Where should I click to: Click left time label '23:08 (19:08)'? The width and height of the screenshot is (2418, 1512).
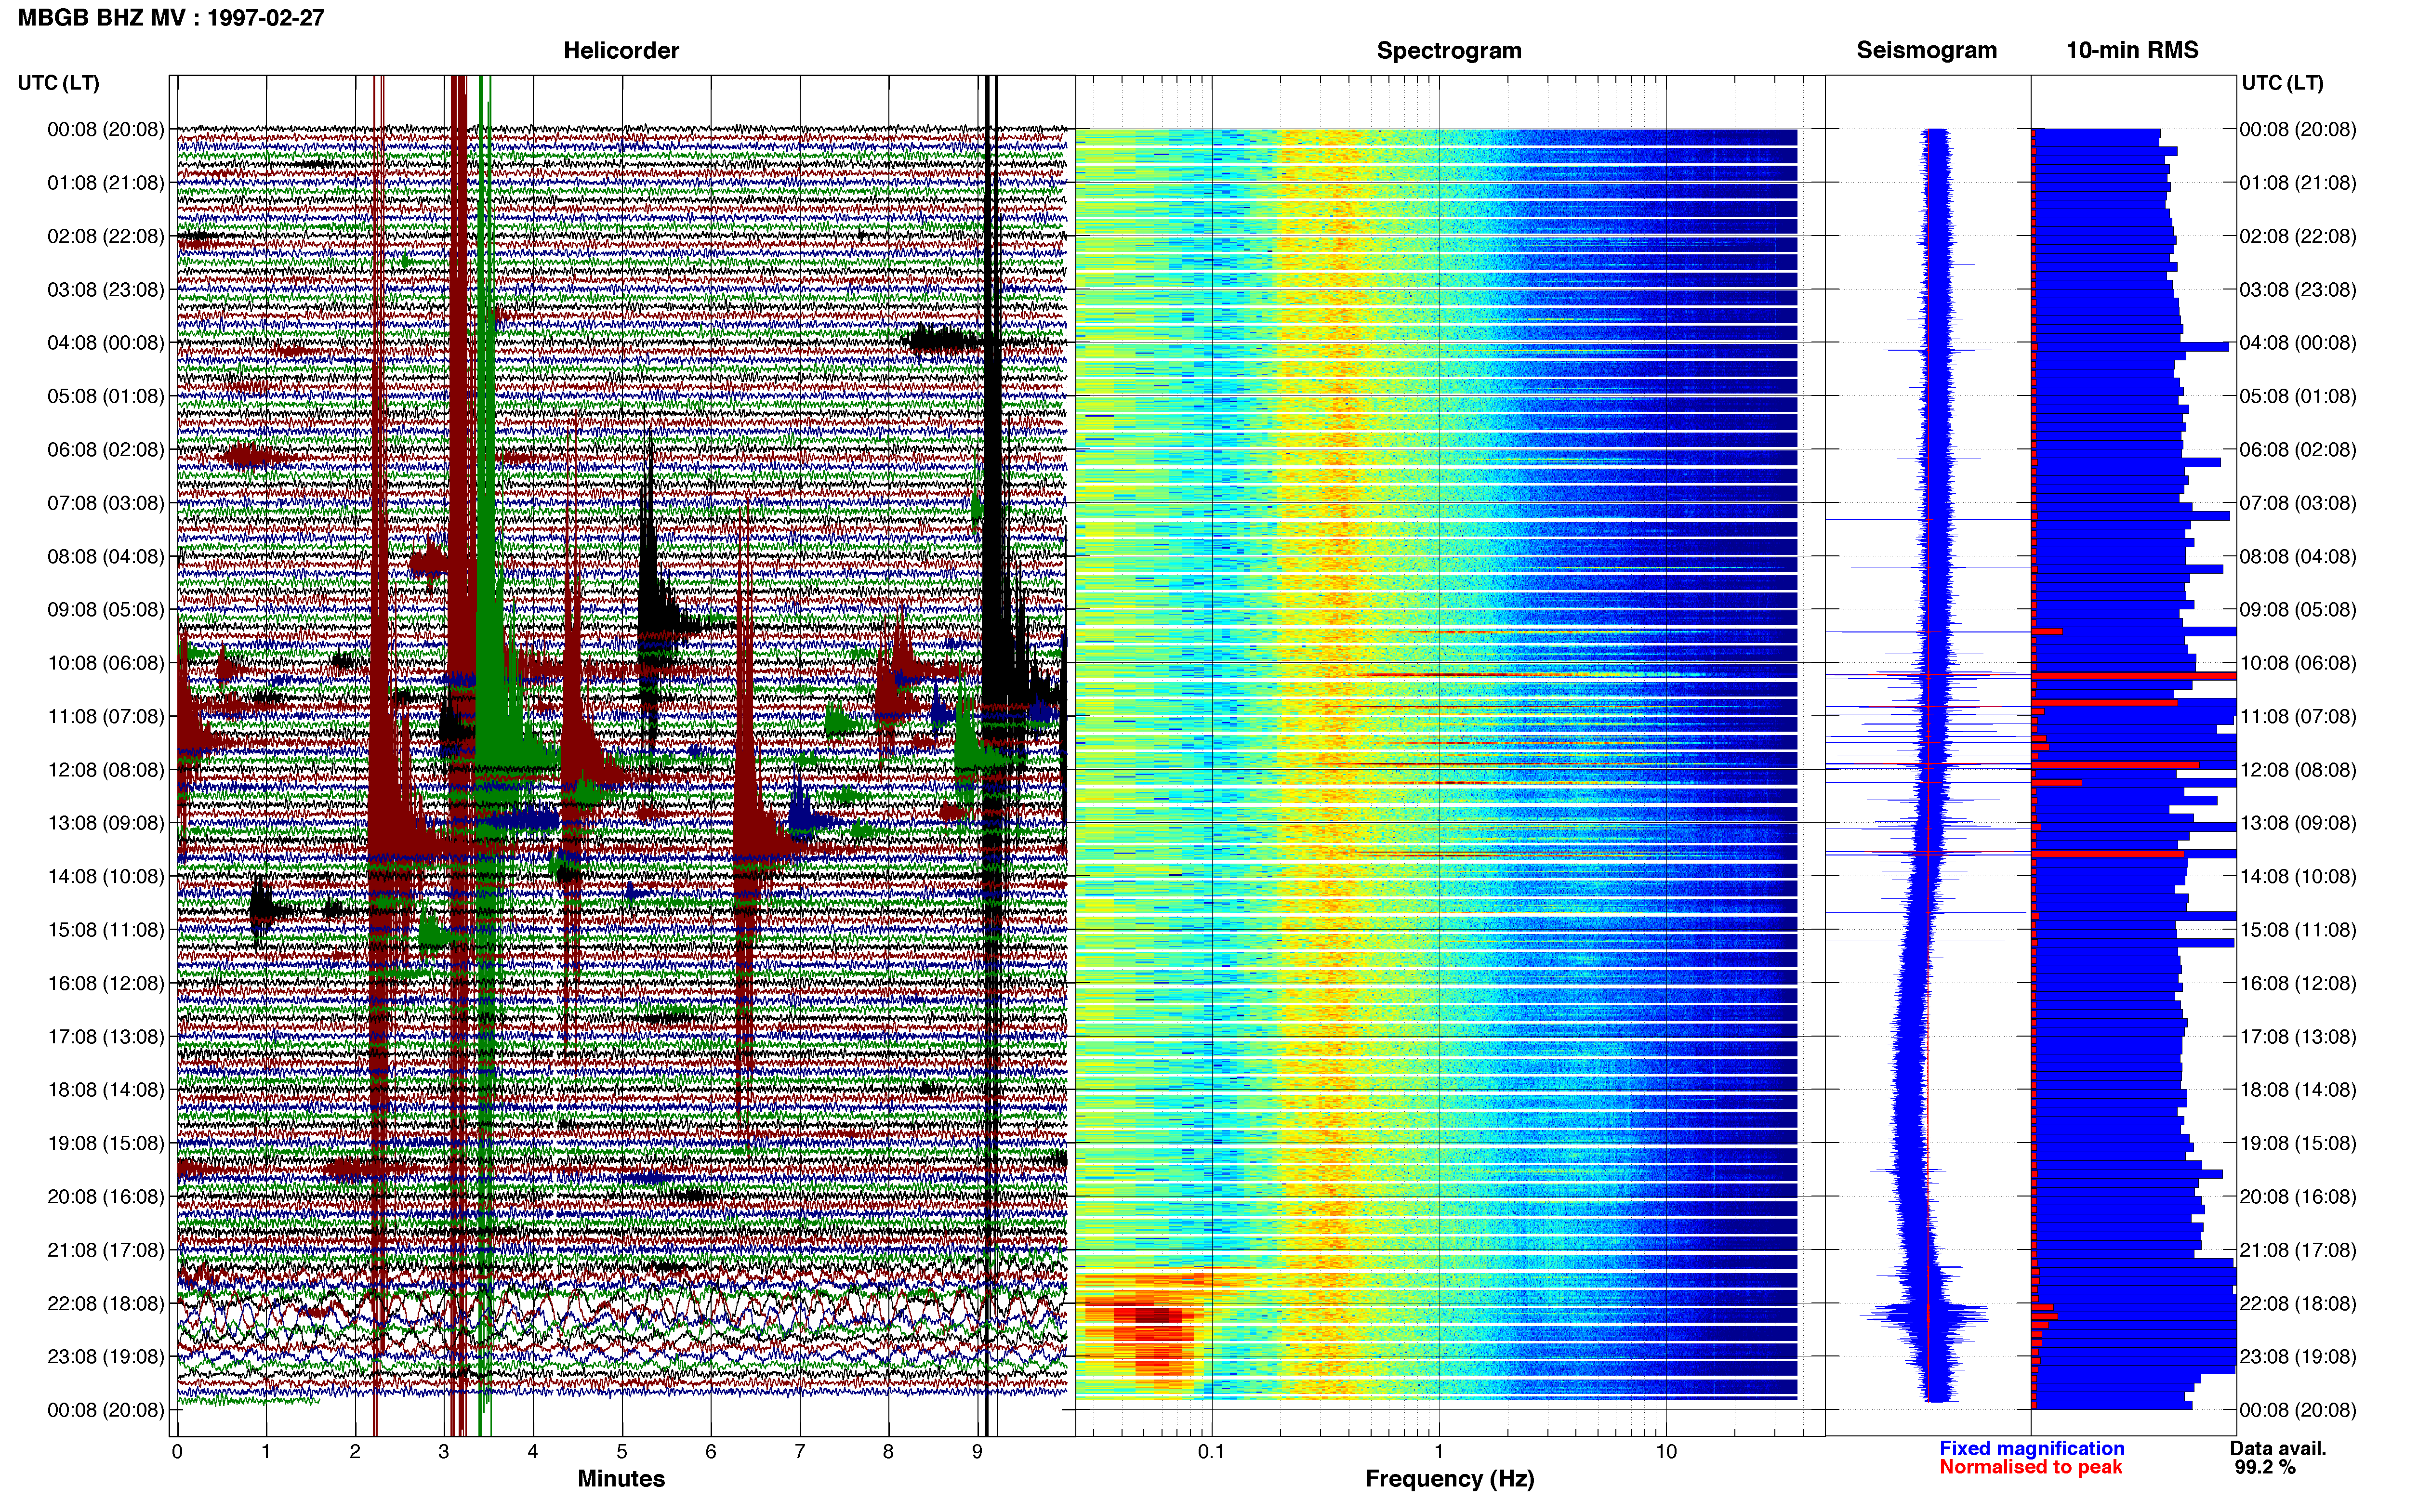point(106,1357)
